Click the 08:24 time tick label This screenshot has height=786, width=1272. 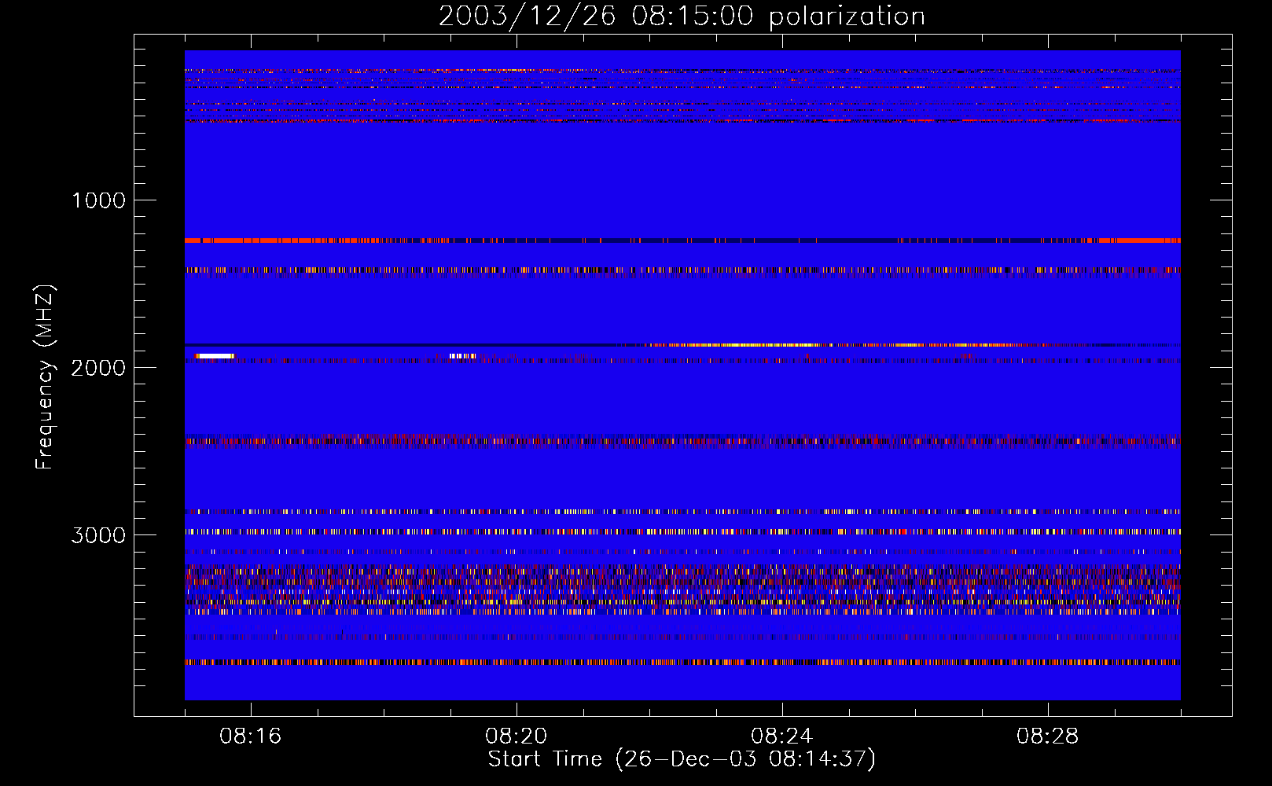[782, 736]
